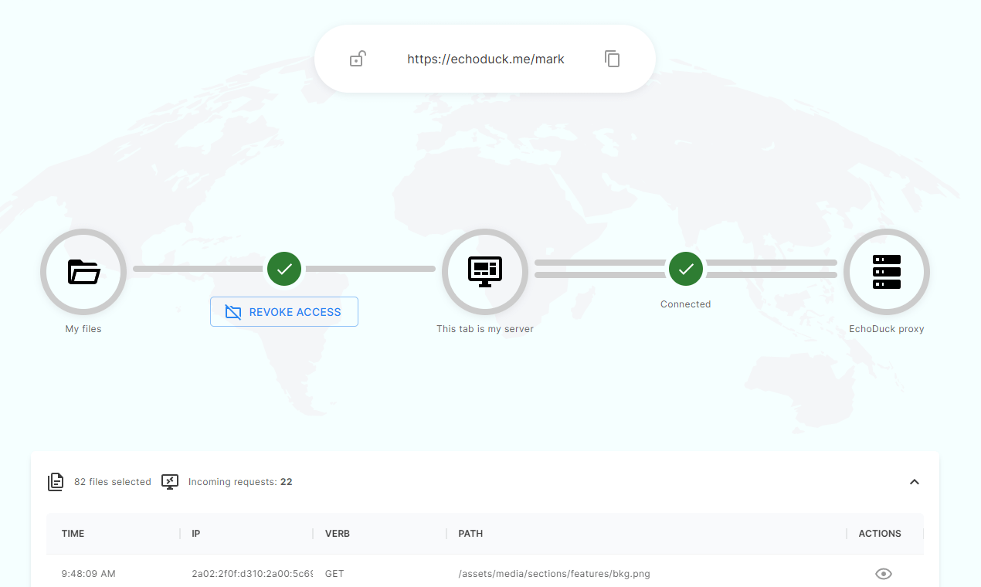Click the PATH column header
The image size is (981, 587).
(470, 533)
